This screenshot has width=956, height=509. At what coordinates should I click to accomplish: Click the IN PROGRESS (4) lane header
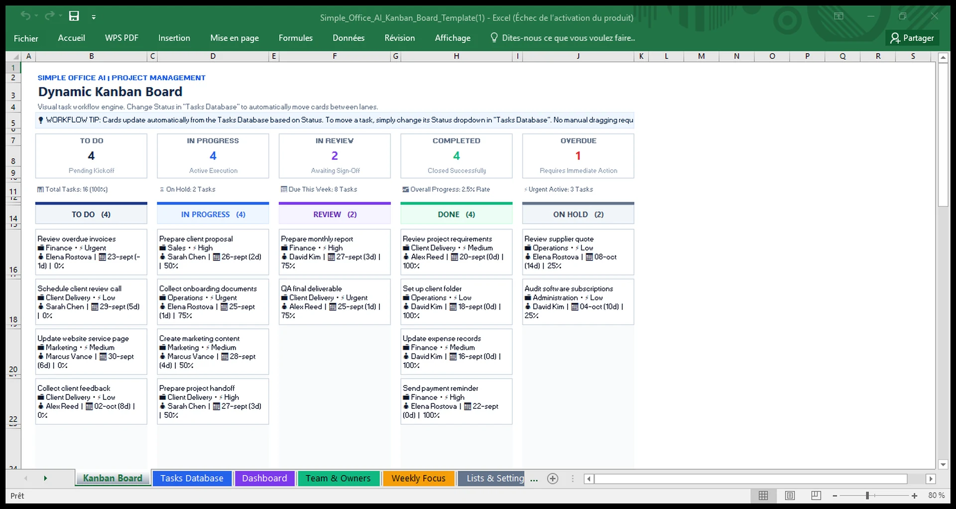(x=213, y=214)
